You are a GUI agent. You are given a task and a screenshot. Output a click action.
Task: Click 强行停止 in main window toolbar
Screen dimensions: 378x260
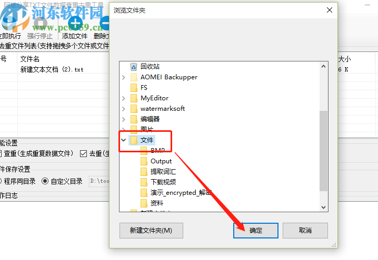pos(40,28)
